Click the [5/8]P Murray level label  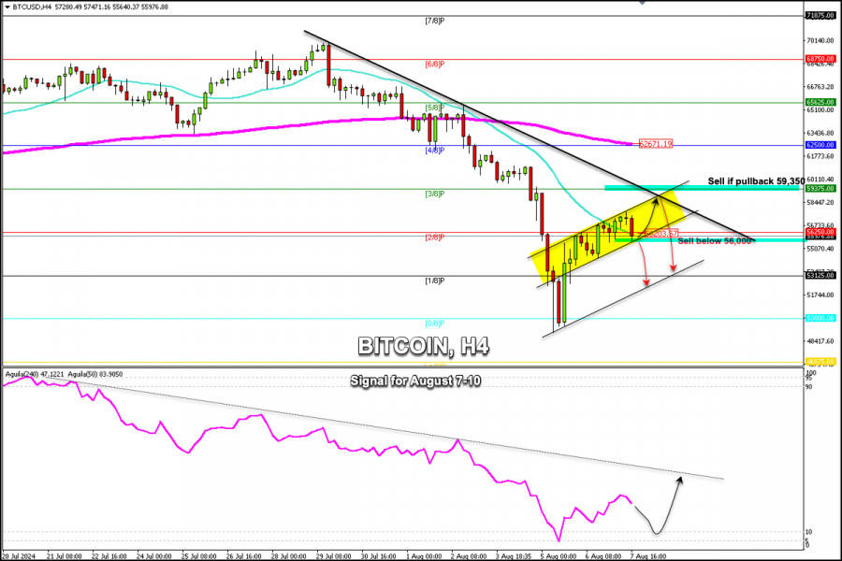pyautogui.click(x=434, y=108)
